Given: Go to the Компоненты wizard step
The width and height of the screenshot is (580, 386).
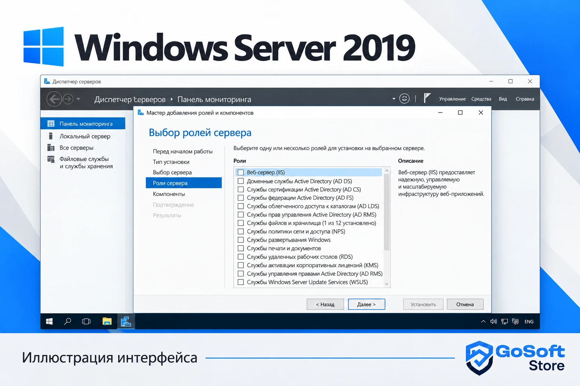Looking at the screenshot, I should (169, 194).
